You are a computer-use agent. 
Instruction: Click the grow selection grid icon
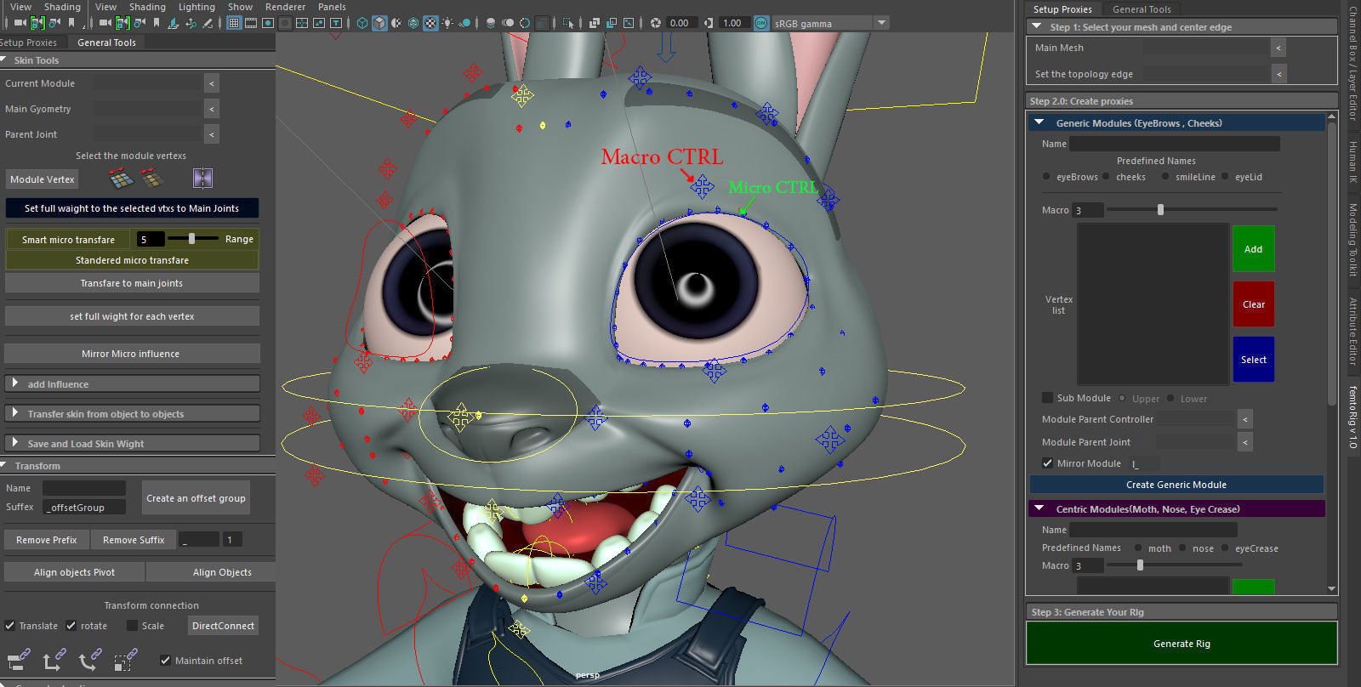coord(121,179)
